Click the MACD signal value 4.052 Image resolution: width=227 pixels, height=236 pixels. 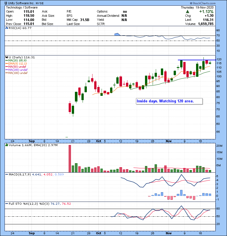48,175
